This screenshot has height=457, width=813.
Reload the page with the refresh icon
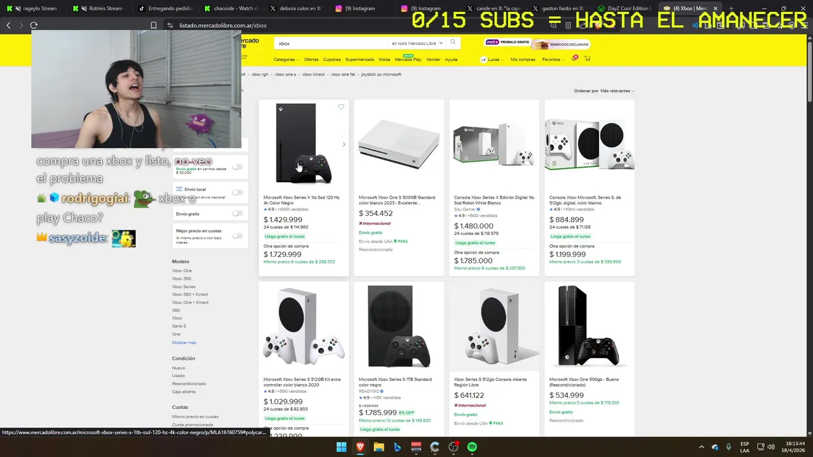point(34,25)
